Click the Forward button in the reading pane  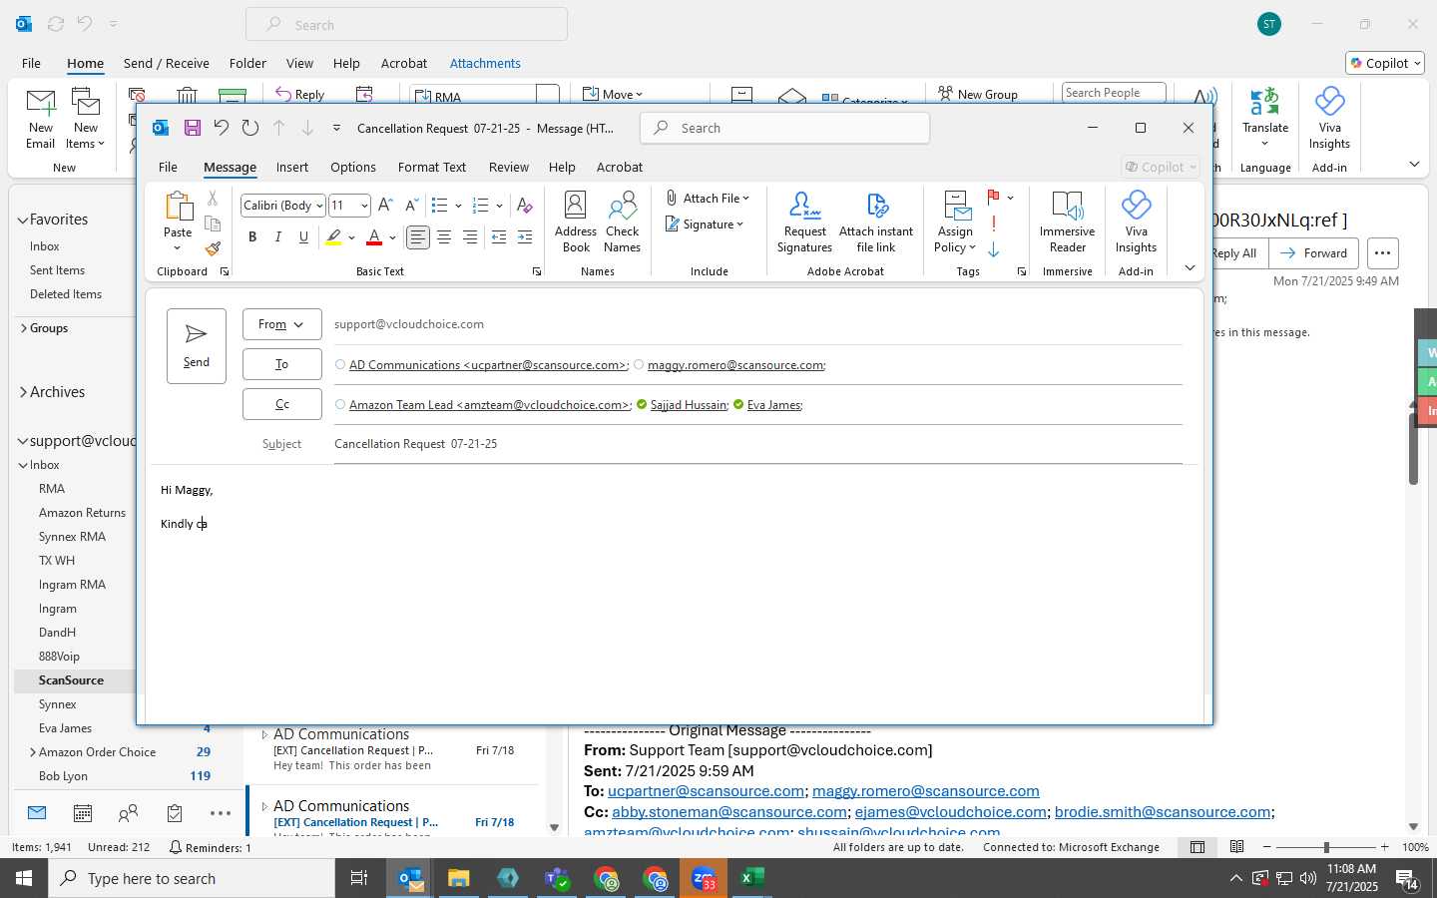coord(1313,253)
